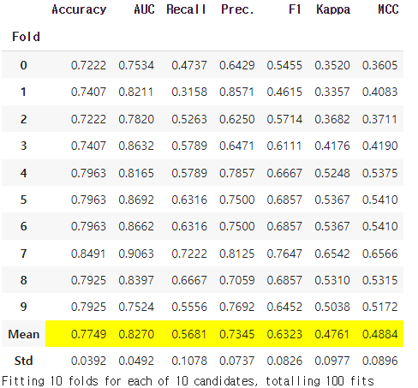
Task: Click the 'Fitting 10 folds' output line
Action: (x=188, y=381)
